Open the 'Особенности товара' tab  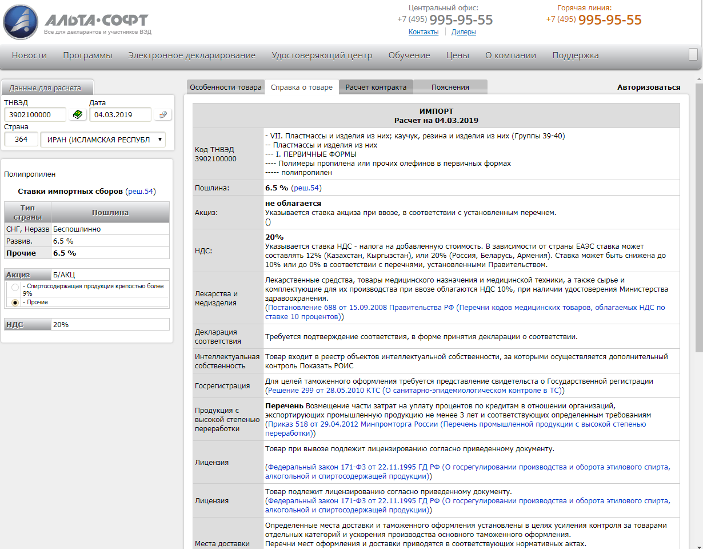[225, 87]
